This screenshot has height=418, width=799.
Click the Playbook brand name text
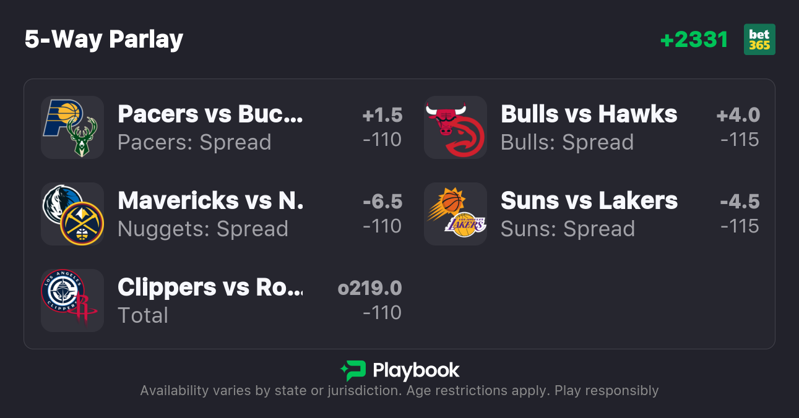(x=416, y=370)
